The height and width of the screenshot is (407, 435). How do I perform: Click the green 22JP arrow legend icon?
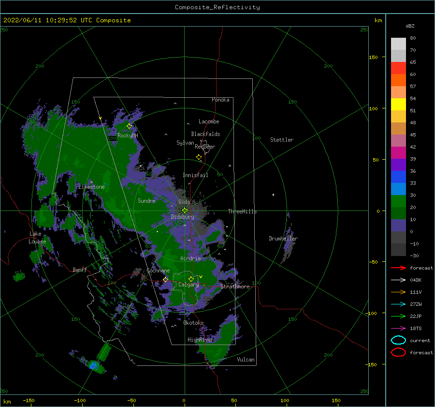(x=398, y=316)
